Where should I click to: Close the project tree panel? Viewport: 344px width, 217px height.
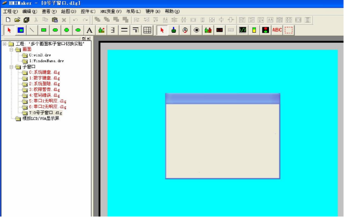[88, 38]
